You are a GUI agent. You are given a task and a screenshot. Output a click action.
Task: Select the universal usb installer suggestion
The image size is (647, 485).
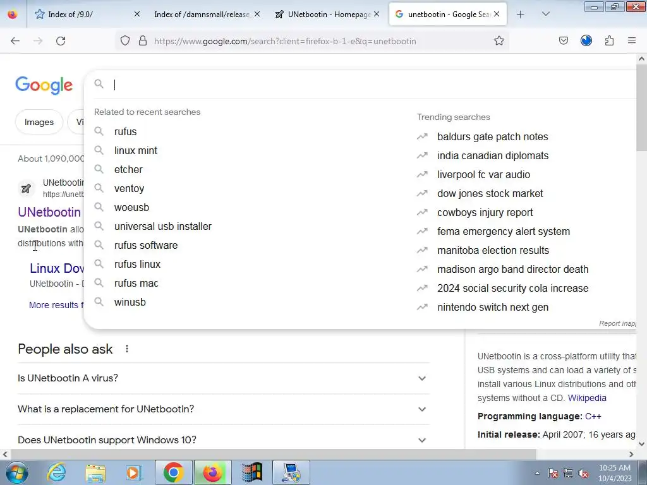(163, 227)
